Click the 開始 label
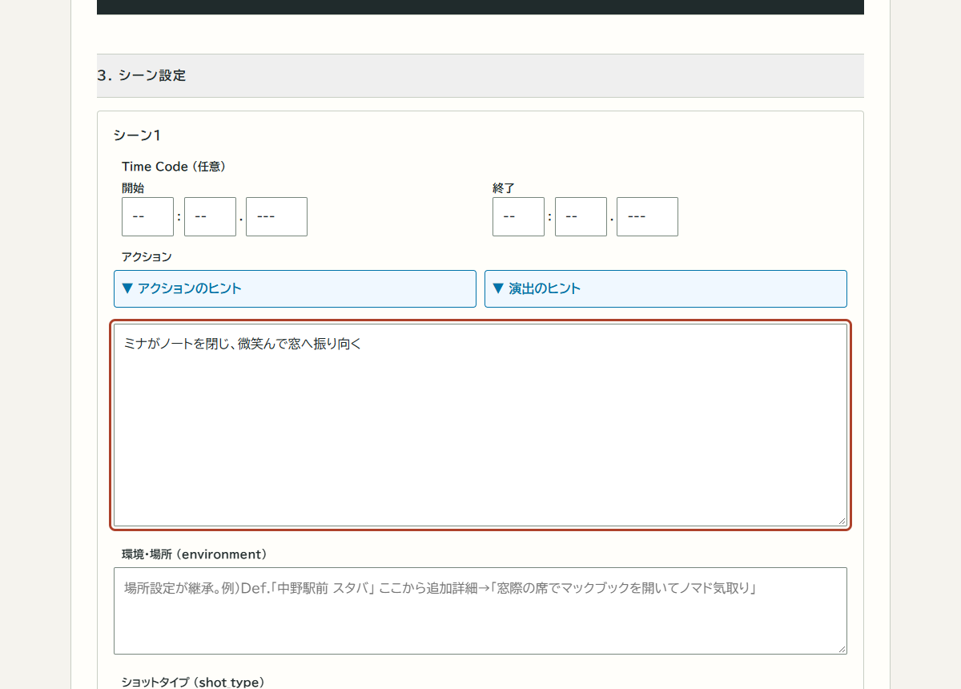The image size is (961, 689). [133, 188]
